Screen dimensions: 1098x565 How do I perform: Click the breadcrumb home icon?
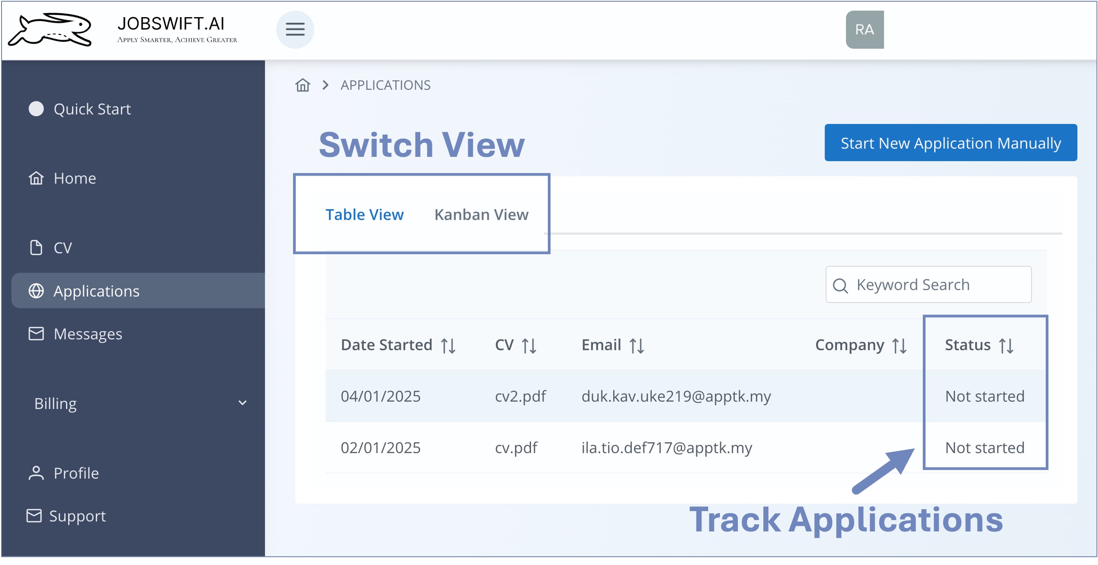tap(303, 85)
